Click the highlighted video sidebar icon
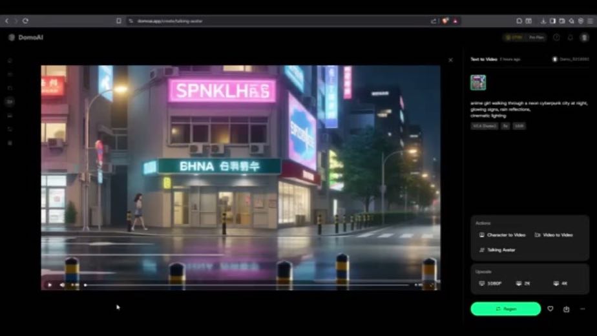 click(x=10, y=101)
